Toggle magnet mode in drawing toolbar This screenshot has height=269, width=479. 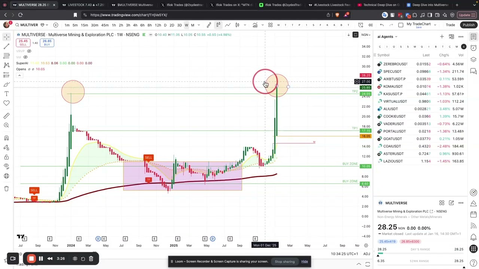pos(6,138)
